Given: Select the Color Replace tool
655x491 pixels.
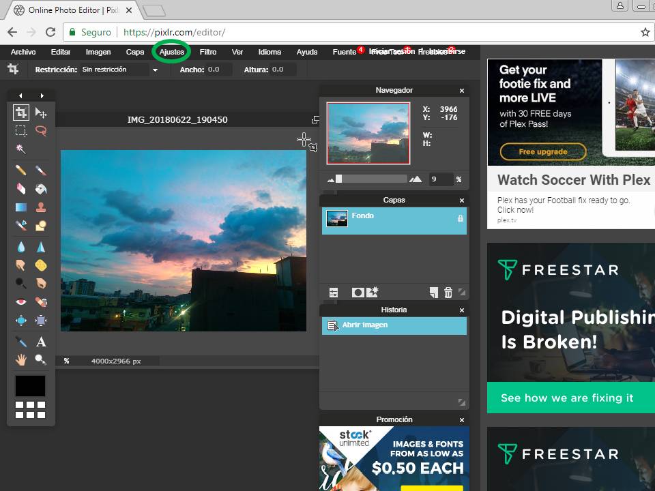Looking at the screenshot, I should 21,226.
